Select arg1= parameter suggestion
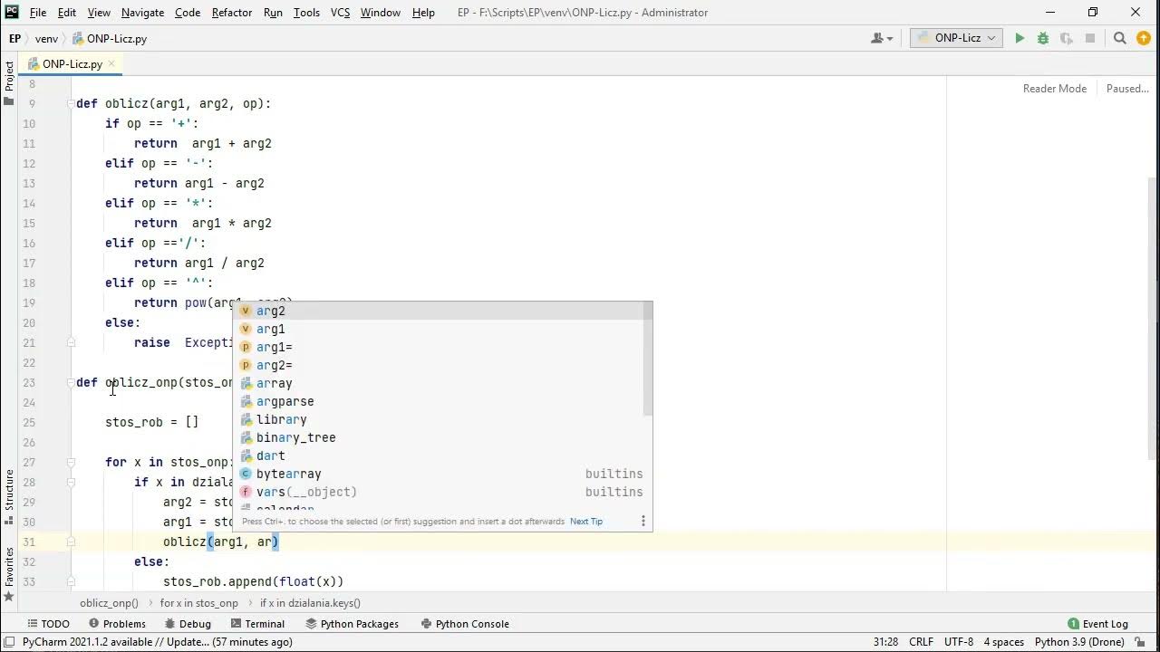The height and width of the screenshot is (652, 1160). [x=440, y=347]
